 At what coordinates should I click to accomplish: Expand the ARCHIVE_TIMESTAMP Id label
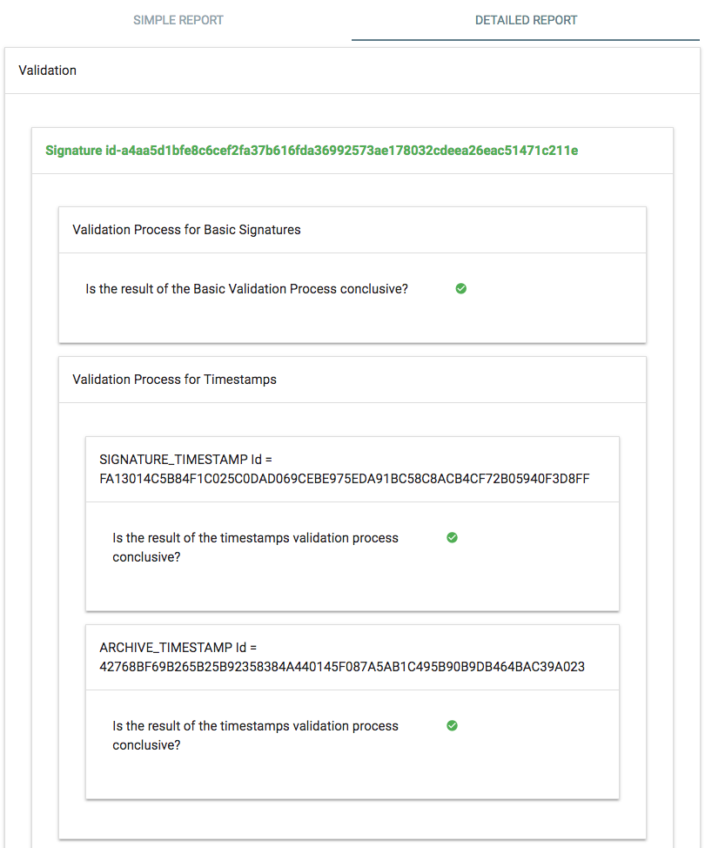coord(178,647)
